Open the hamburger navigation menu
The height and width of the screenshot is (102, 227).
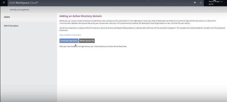tap(4, 3)
